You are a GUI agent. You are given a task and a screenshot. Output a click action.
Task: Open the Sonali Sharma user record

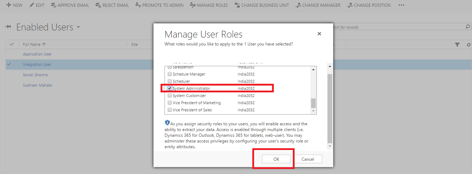pyautogui.click(x=35, y=75)
